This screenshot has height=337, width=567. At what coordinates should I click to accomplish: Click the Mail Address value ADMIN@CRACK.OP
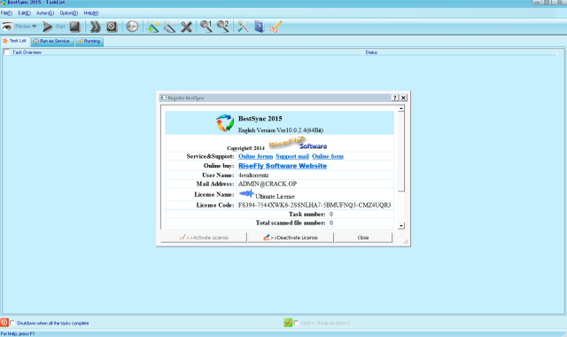click(268, 184)
